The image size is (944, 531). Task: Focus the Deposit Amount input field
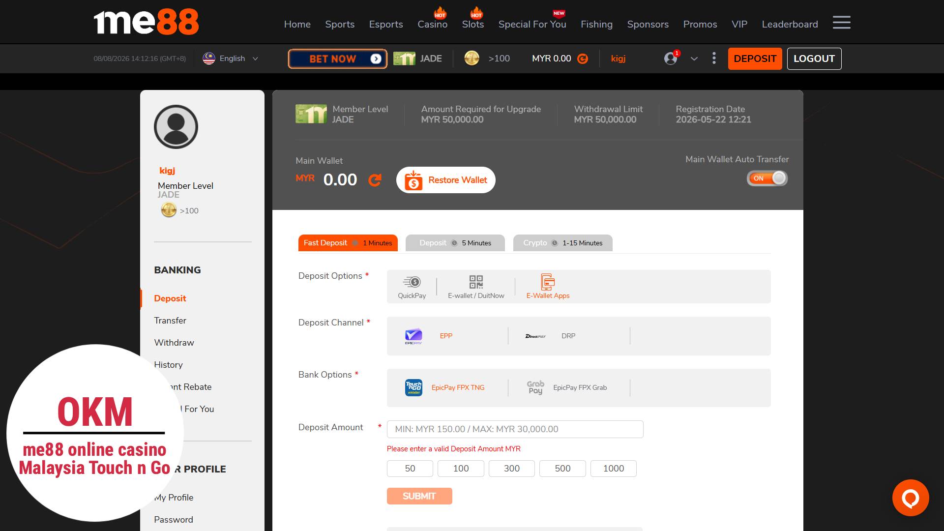click(515, 429)
